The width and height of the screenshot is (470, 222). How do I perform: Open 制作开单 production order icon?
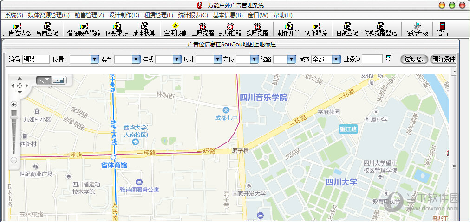288,29
